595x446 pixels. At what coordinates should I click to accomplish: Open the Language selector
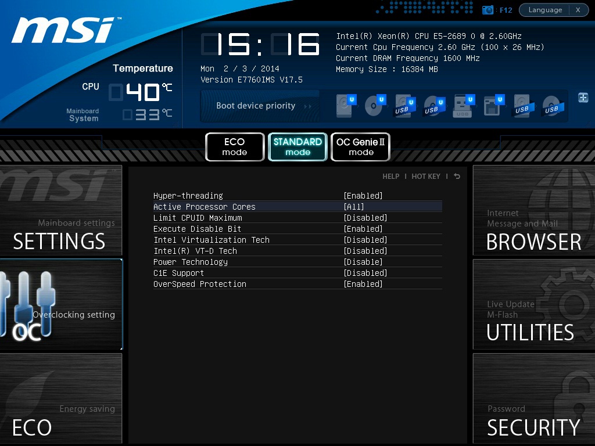point(545,10)
